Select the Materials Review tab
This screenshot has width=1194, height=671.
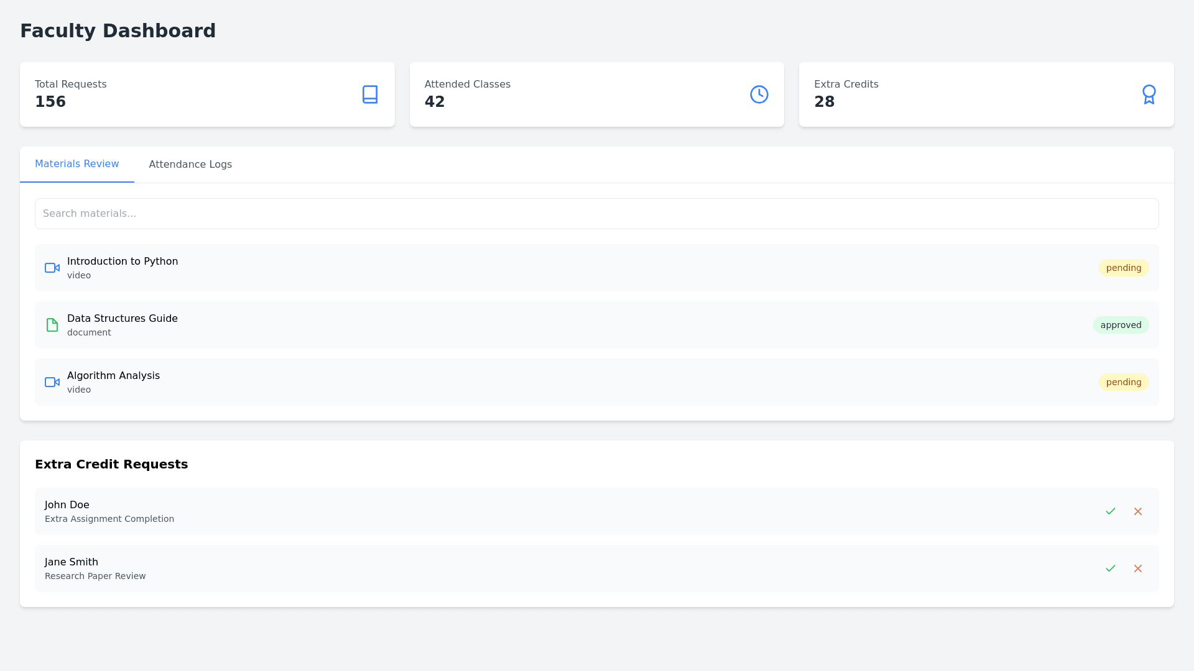click(x=76, y=164)
